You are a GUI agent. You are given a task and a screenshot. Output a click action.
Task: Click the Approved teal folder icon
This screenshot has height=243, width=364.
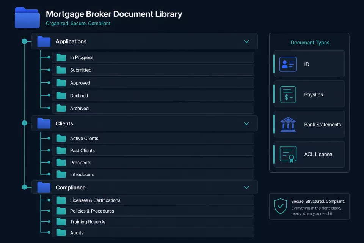point(61,82)
